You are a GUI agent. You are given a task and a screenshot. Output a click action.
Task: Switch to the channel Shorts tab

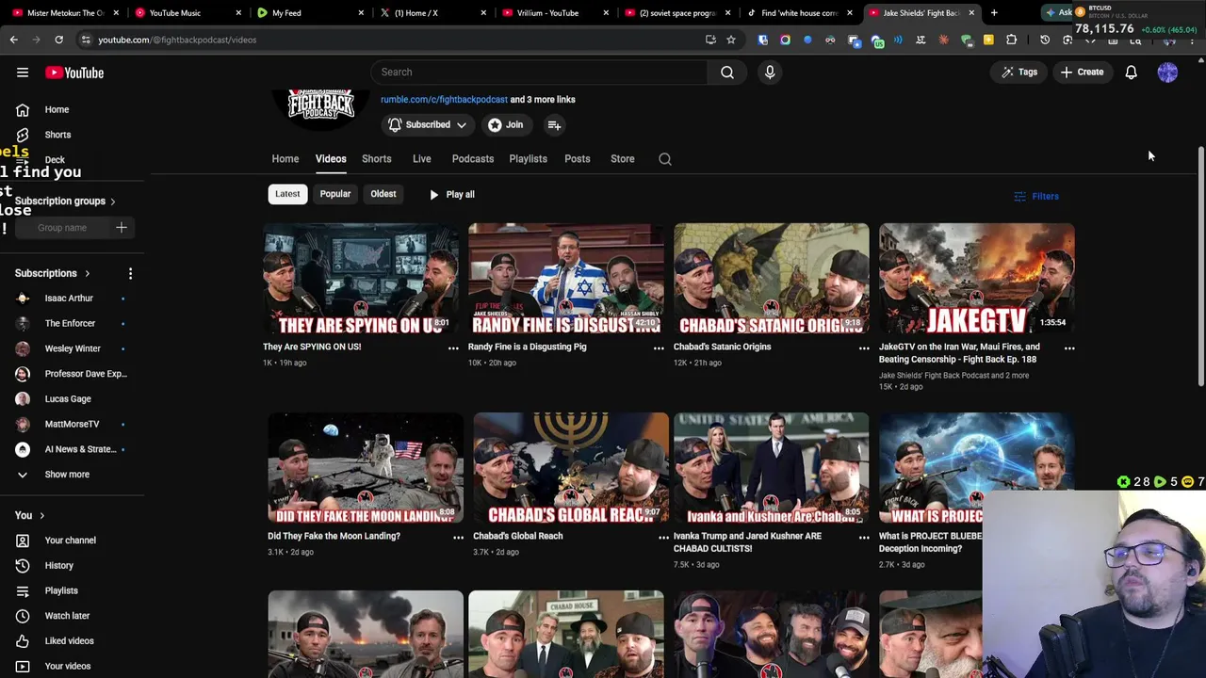[376, 159]
